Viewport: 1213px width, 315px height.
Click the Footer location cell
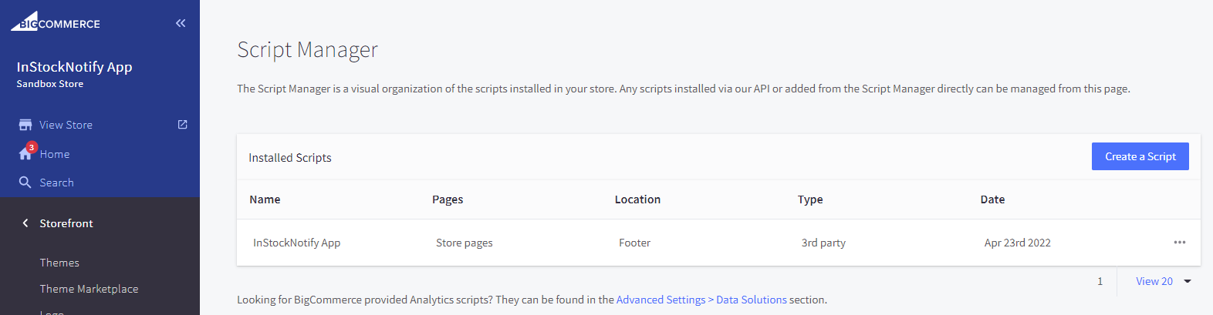(634, 243)
